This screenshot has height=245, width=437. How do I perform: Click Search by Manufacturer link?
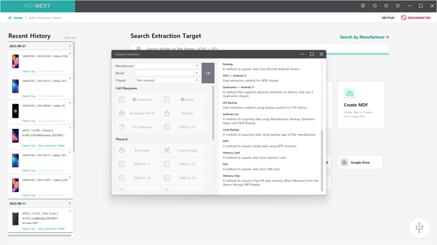point(364,37)
